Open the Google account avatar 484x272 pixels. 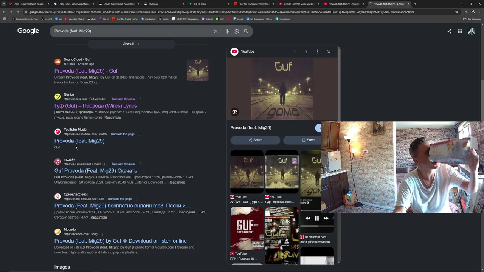[x=471, y=31]
